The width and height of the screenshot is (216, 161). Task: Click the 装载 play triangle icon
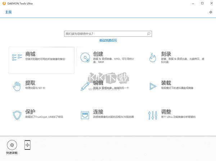click(153, 86)
